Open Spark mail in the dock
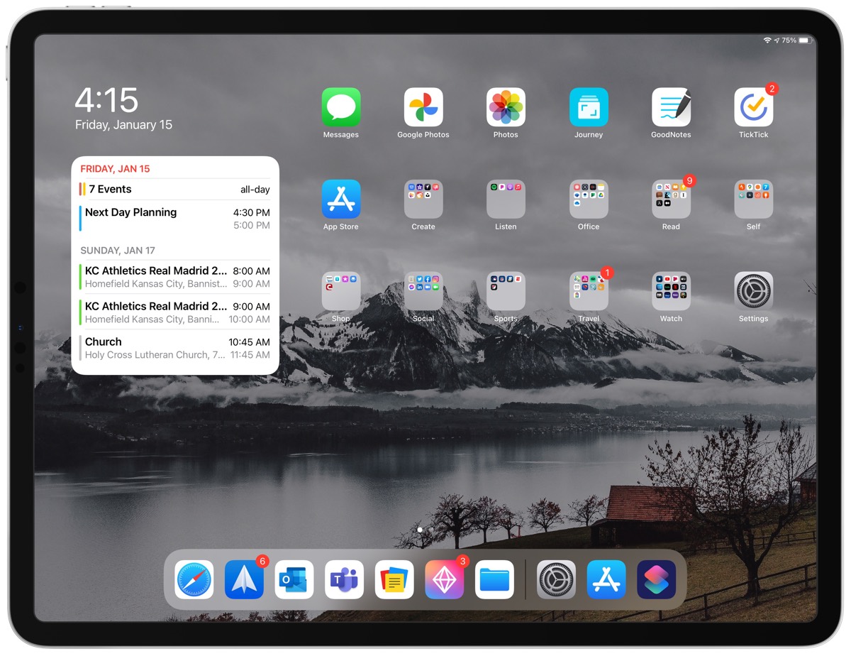 click(x=244, y=579)
